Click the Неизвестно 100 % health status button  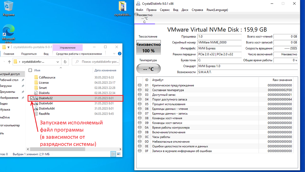(148, 47)
